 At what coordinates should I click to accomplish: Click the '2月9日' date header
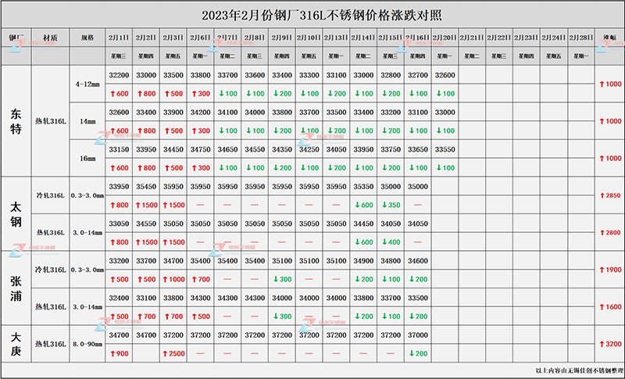[282, 38]
